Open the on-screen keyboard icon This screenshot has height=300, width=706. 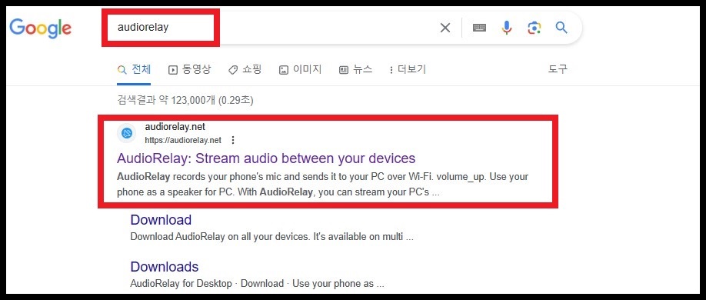tap(479, 28)
